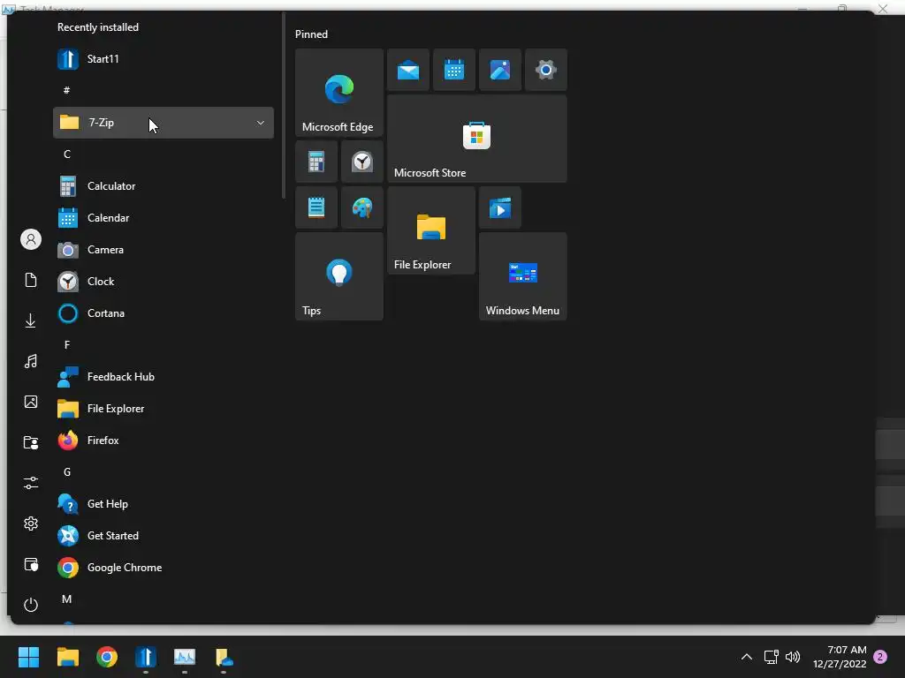
Task: Open Downloads from the sidebar
Action: pyautogui.click(x=31, y=320)
